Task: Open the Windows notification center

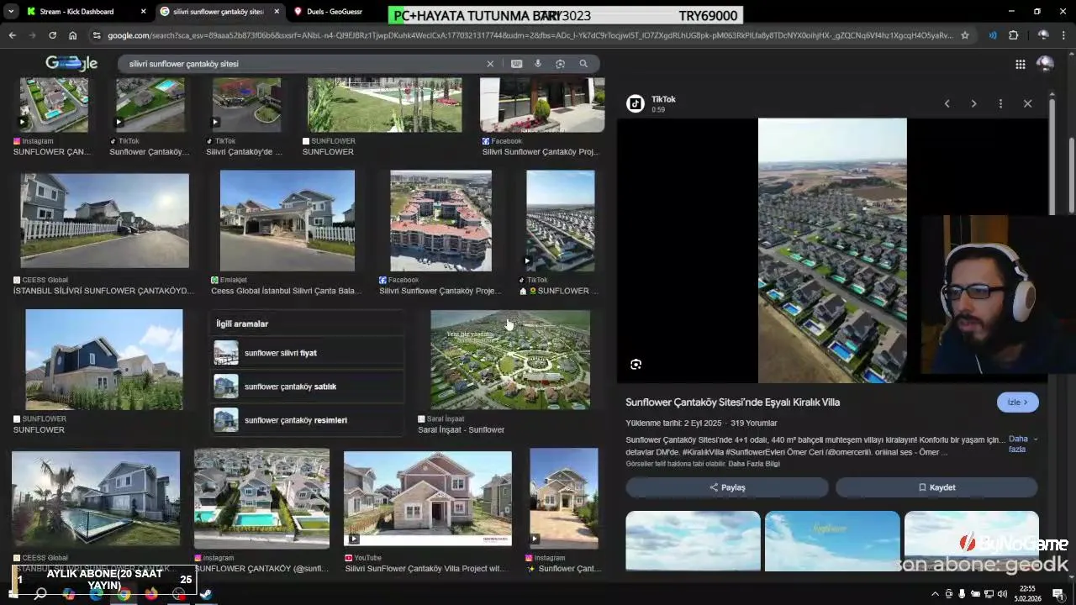Action: click(x=1058, y=594)
